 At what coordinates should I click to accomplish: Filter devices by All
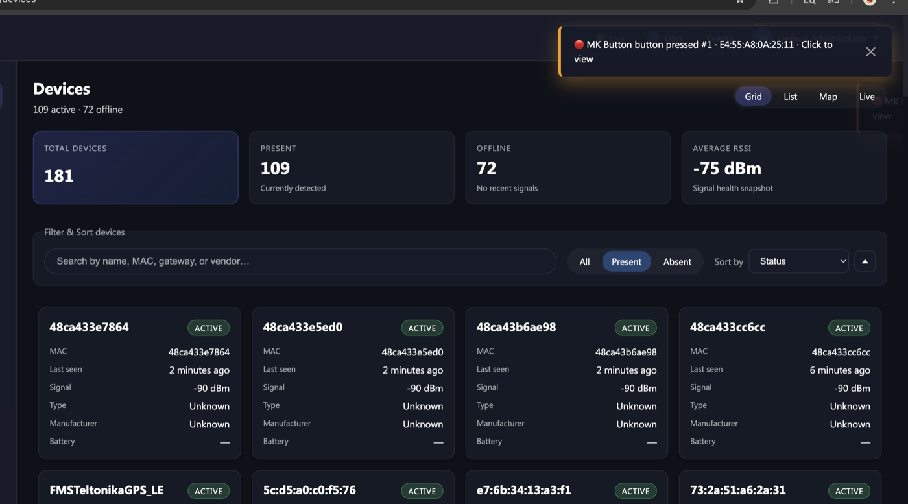click(x=584, y=262)
